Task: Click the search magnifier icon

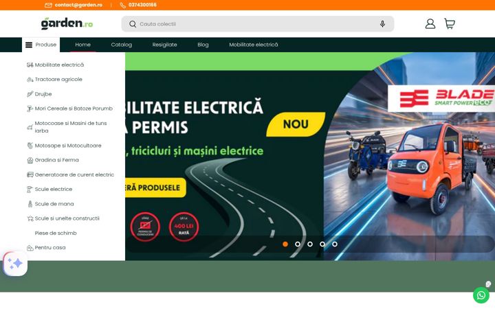Action: 133,24
